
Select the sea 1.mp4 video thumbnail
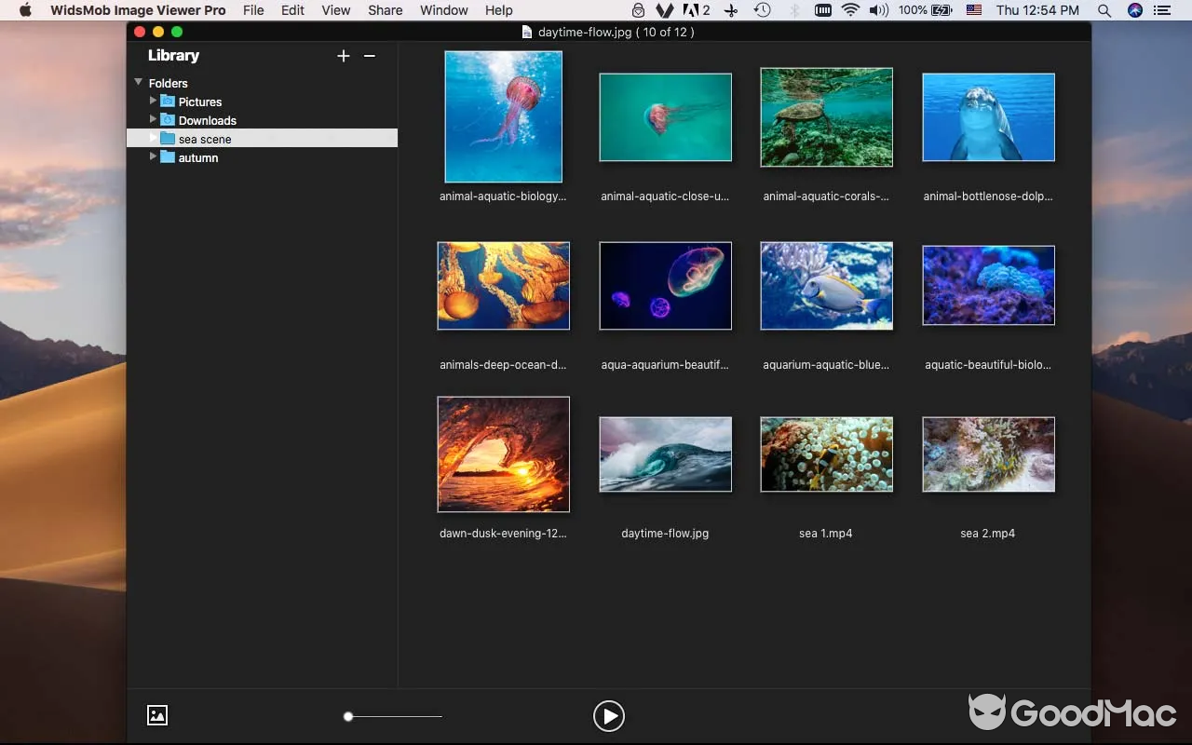click(x=826, y=454)
